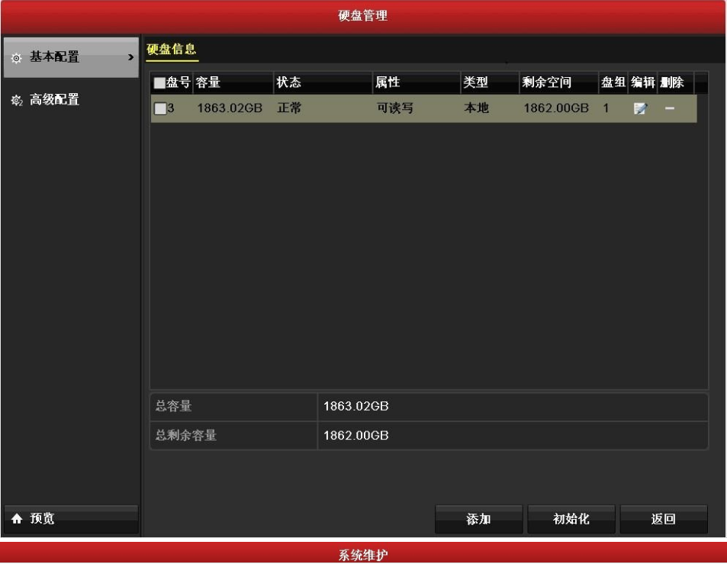This screenshot has width=727, height=564.
Task: Toggle the select-all checkbox in 盘号 header
Action: 159,83
